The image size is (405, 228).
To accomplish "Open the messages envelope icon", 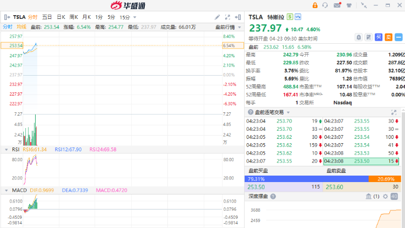I will pyautogui.click(x=337, y=5).
